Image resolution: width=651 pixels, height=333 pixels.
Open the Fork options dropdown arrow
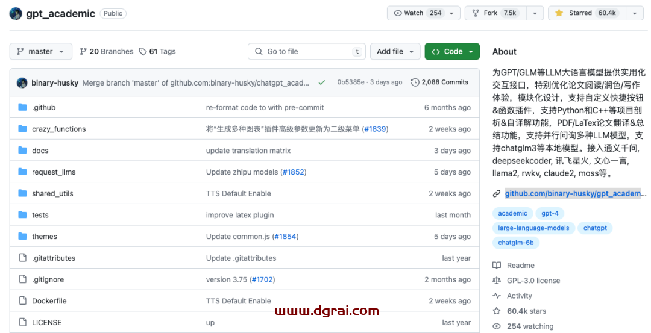tap(535, 13)
